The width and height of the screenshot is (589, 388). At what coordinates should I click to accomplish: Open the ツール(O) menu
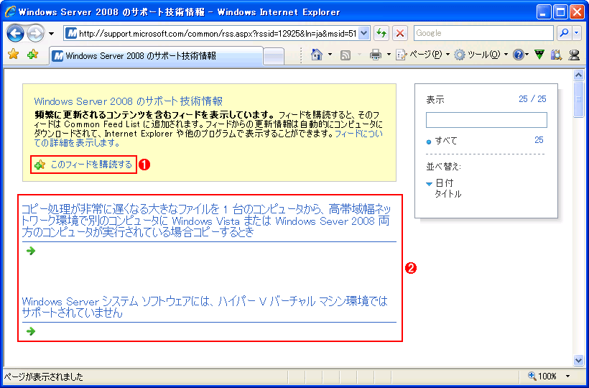click(x=481, y=55)
